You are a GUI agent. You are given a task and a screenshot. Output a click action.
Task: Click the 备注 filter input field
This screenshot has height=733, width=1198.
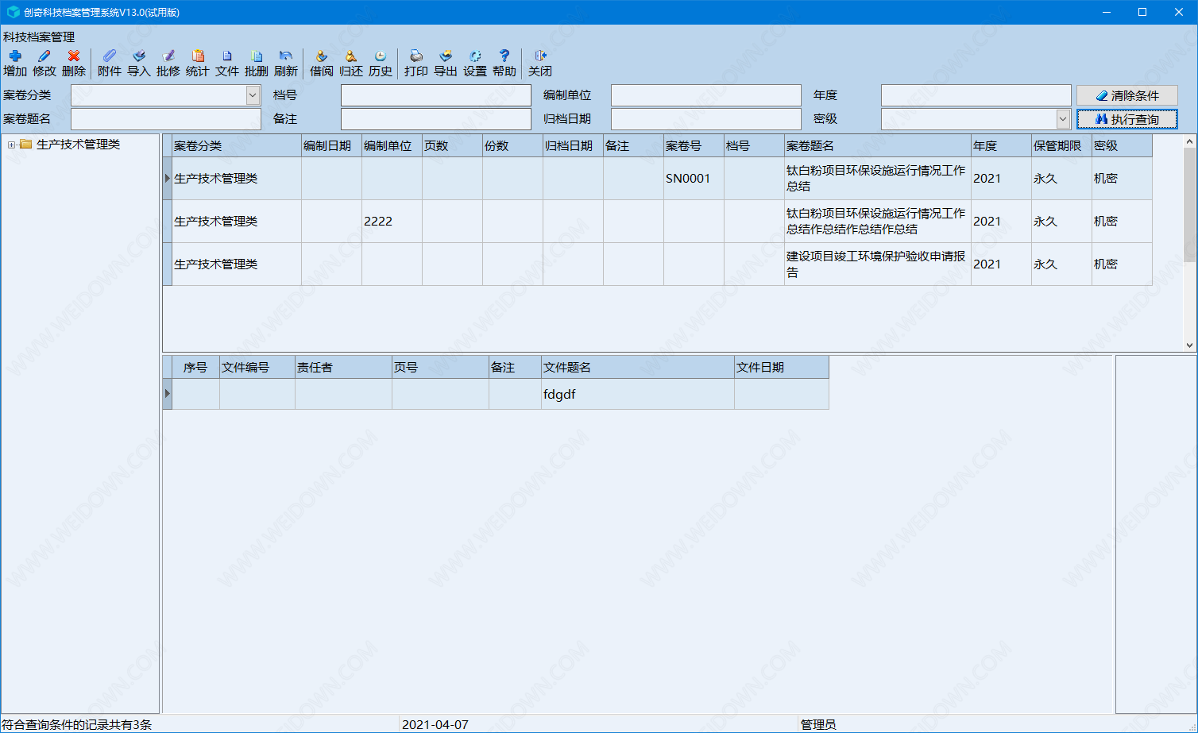click(436, 119)
